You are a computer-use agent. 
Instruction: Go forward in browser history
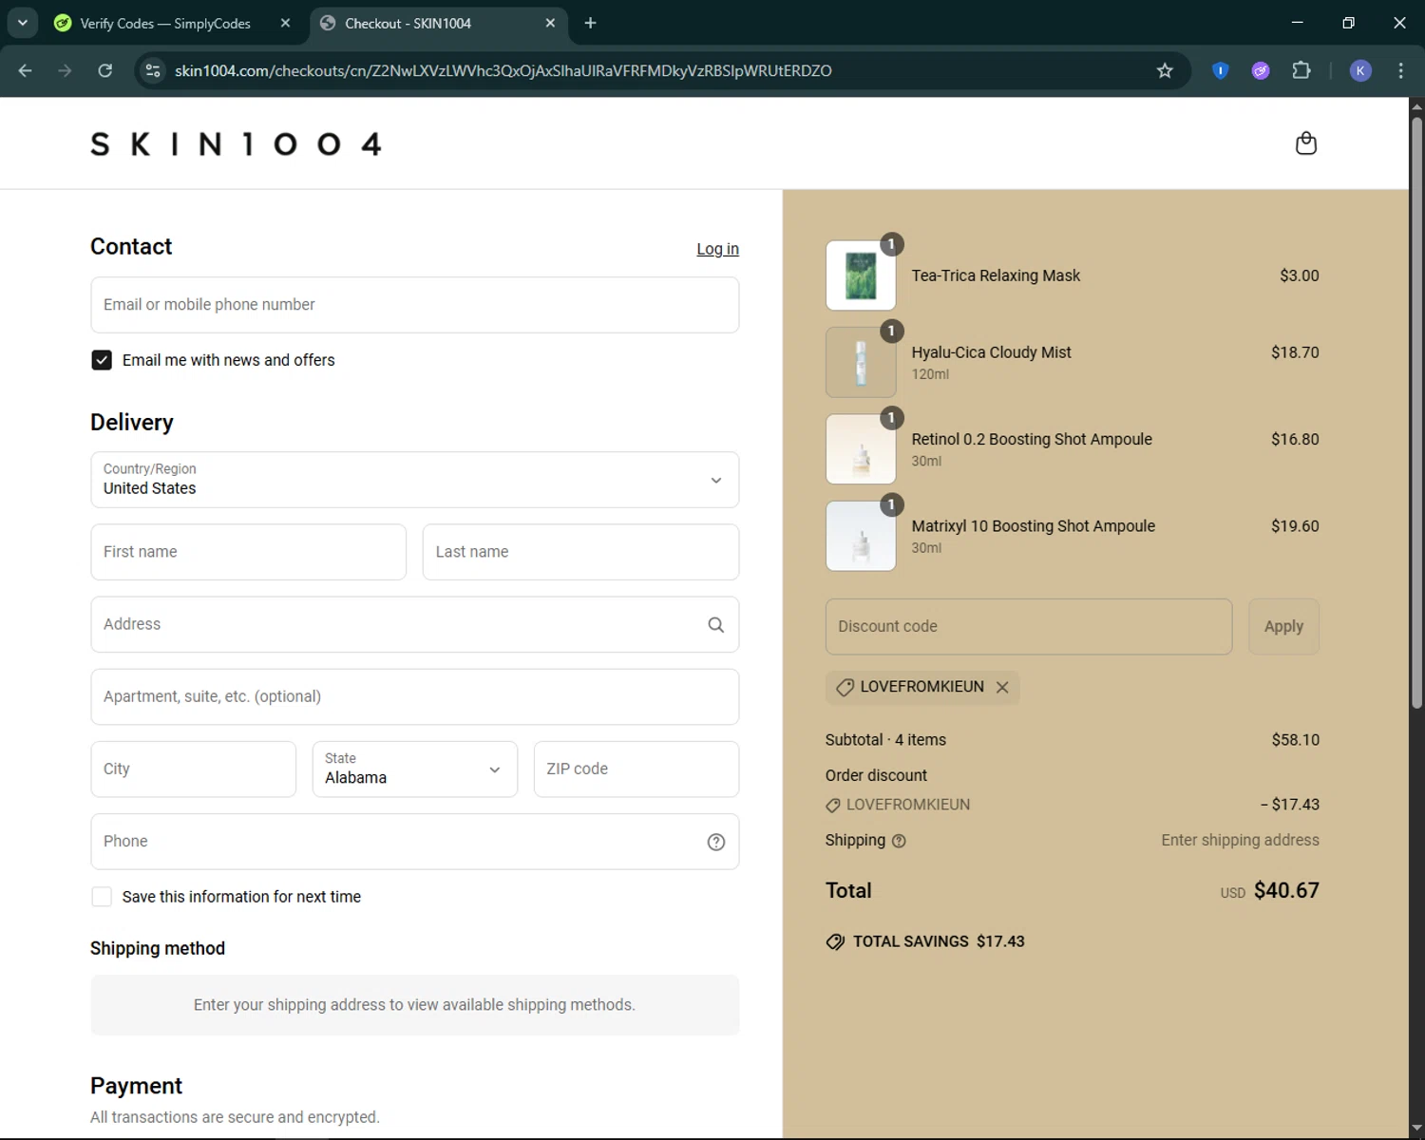click(x=65, y=70)
